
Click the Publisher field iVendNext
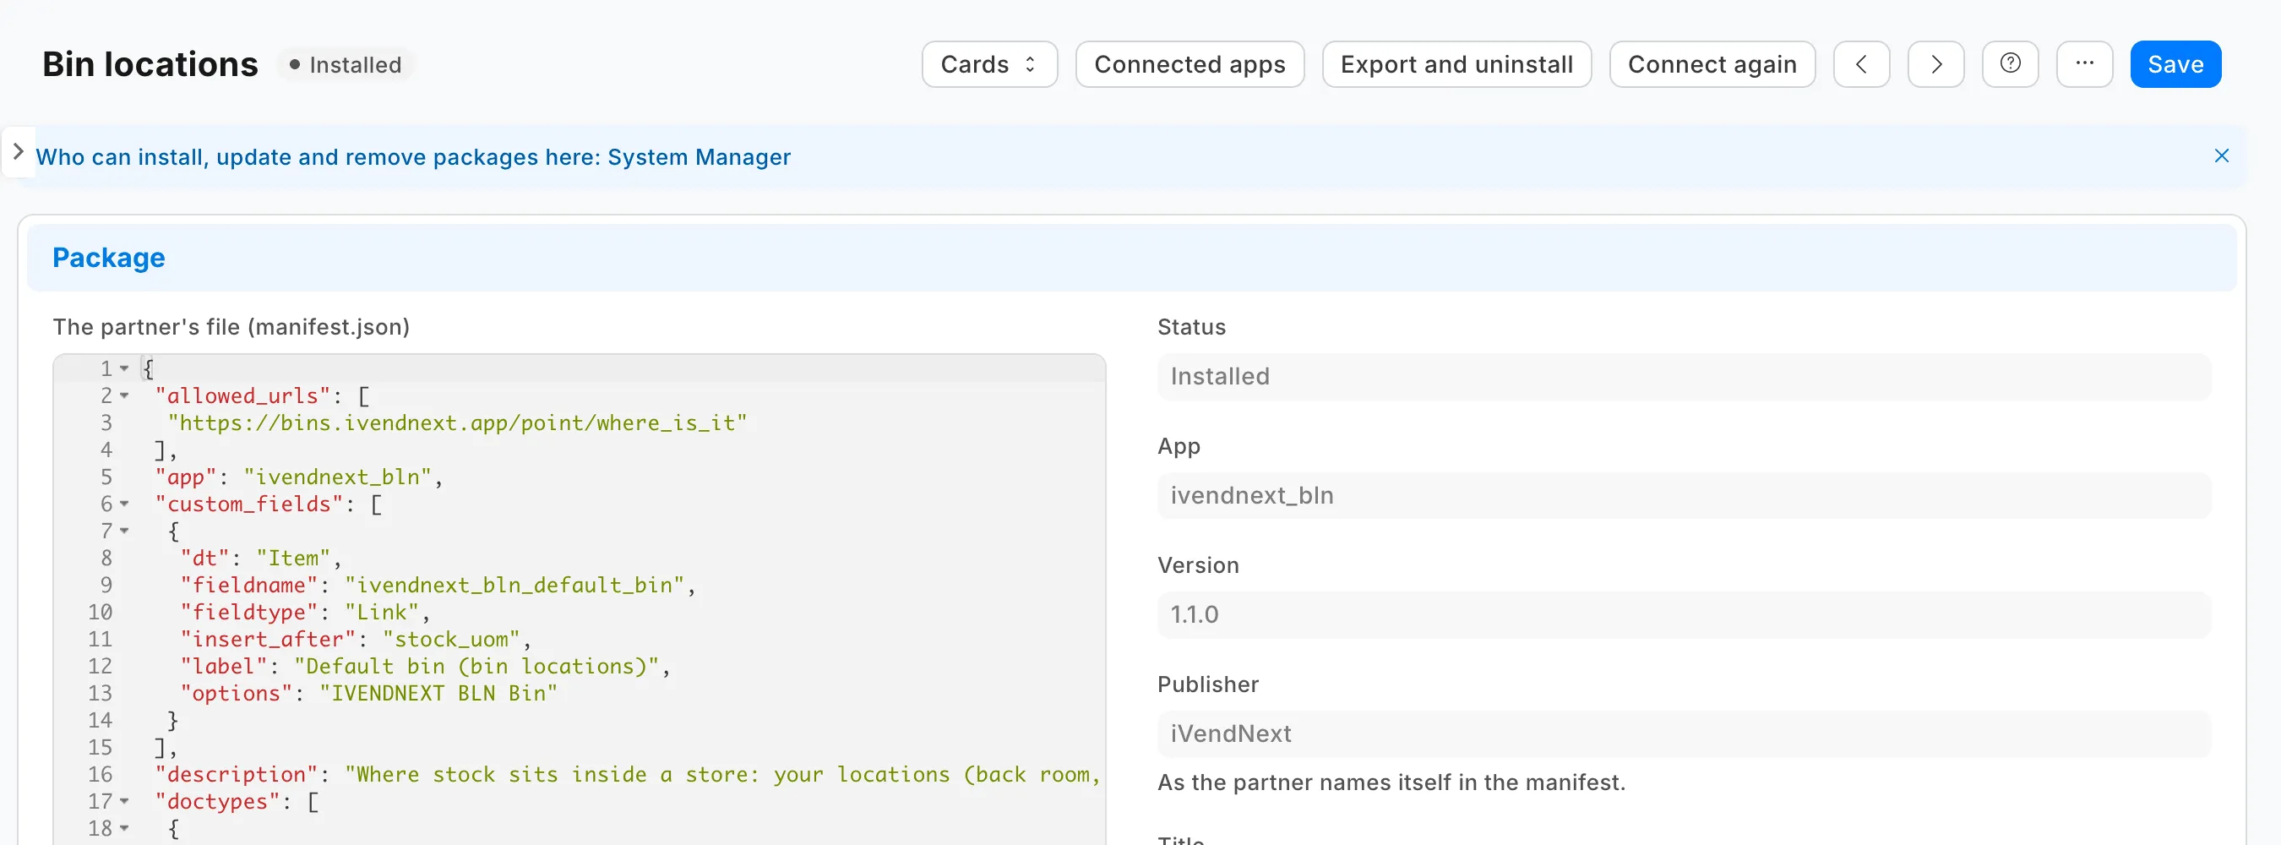coord(1684,734)
